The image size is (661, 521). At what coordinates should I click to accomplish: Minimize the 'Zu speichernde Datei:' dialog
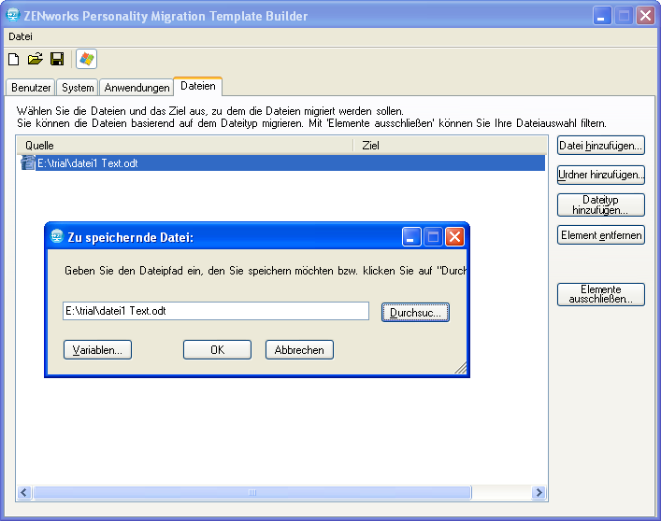click(411, 236)
